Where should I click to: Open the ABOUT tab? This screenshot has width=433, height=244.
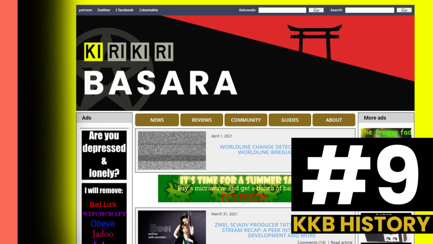(x=334, y=120)
